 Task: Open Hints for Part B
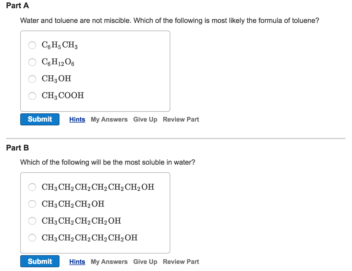pyautogui.click(x=77, y=261)
